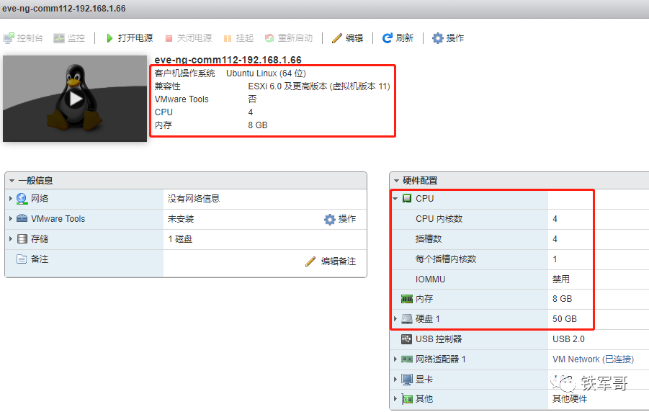Expand the 其他 hardware row

pyautogui.click(x=395, y=399)
